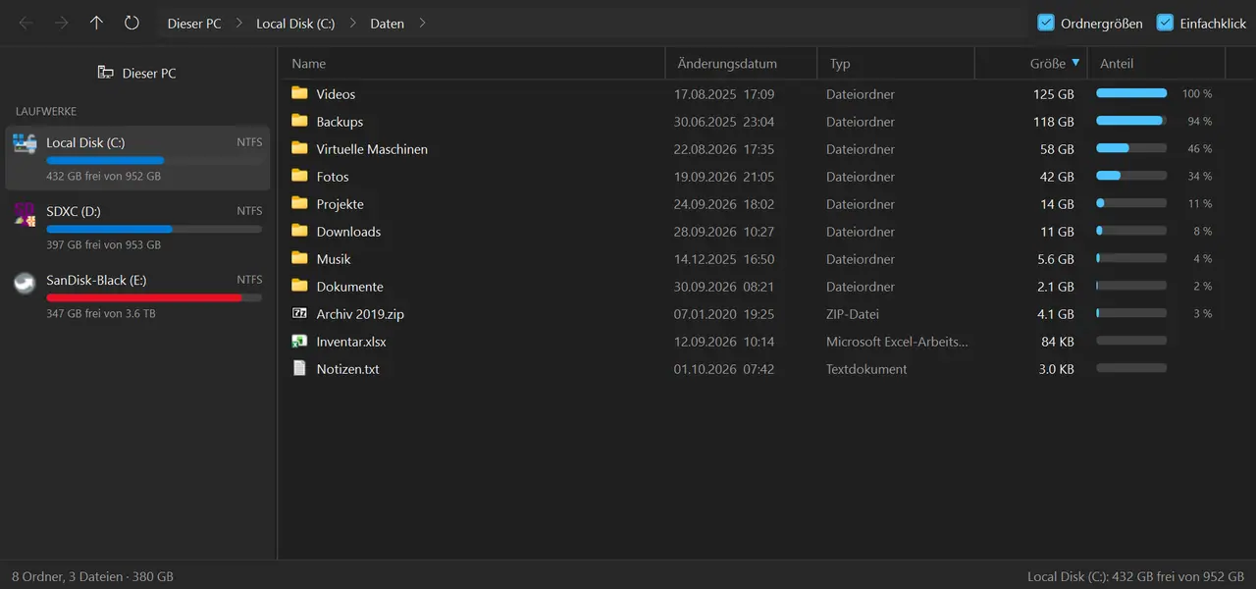1256x589 pixels.
Task: Go up one folder level
Action: coord(96,23)
